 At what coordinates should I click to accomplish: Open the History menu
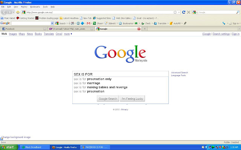[24, 7]
